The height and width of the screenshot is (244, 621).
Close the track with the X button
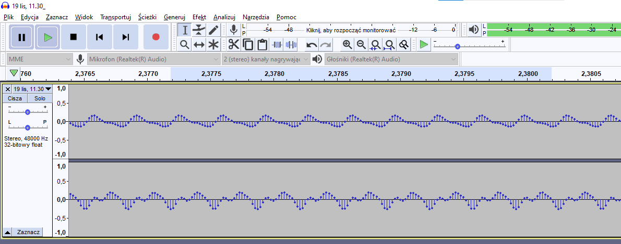coord(7,89)
